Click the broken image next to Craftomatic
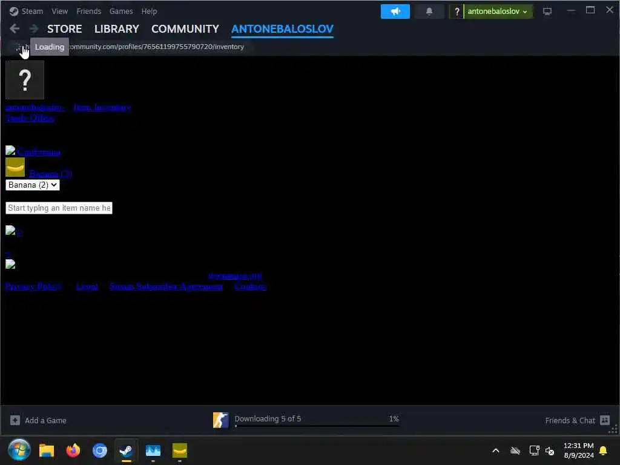 tap(10, 150)
